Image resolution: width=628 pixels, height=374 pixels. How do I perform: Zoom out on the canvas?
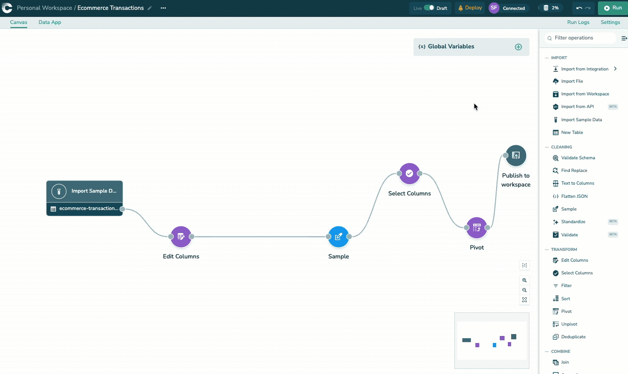pyautogui.click(x=524, y=290)
